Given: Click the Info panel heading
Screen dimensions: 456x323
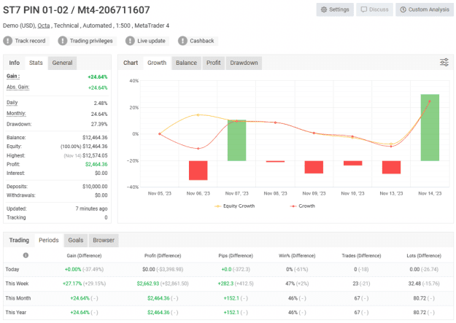Looking at the screenshot, I should click(x=15, y=63).
